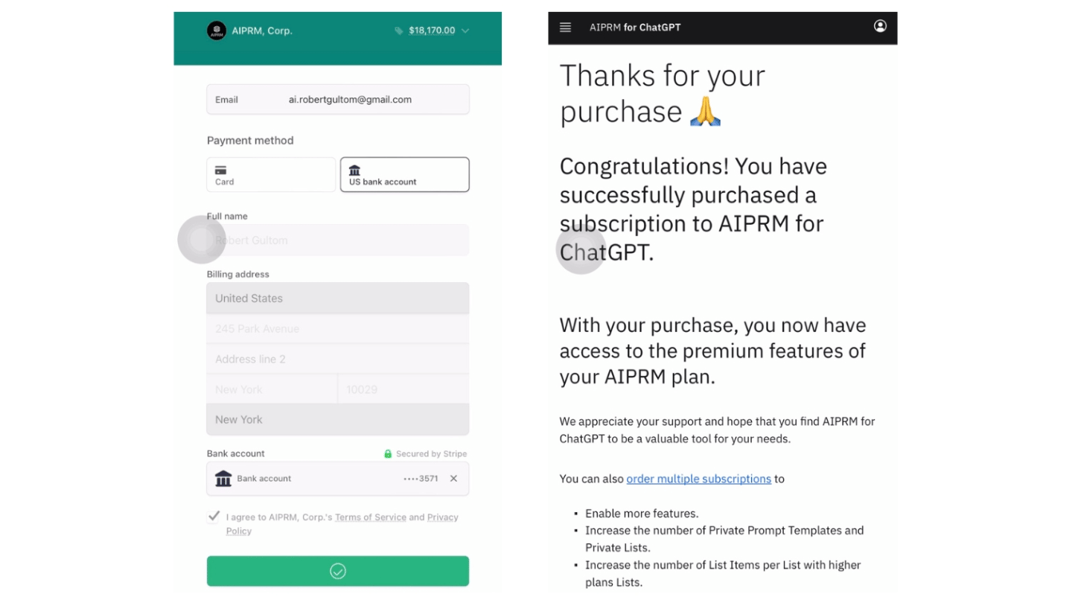
Task: Expand the $18,170.00 order summary chevron
Action: [x=465, y=31]
